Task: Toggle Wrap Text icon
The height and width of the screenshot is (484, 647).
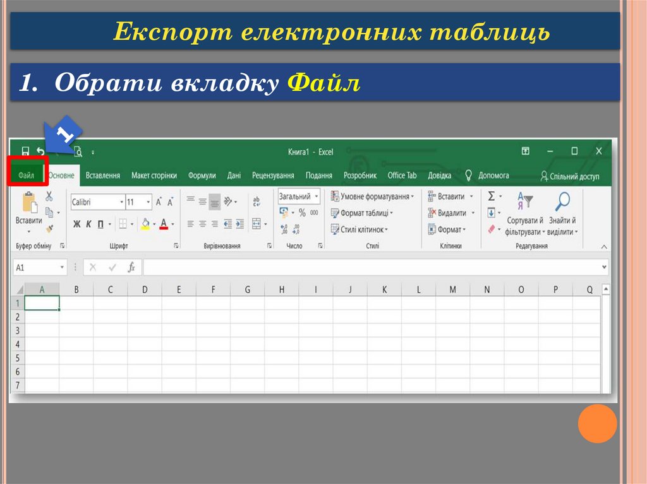Action: (x=257, y=201)
